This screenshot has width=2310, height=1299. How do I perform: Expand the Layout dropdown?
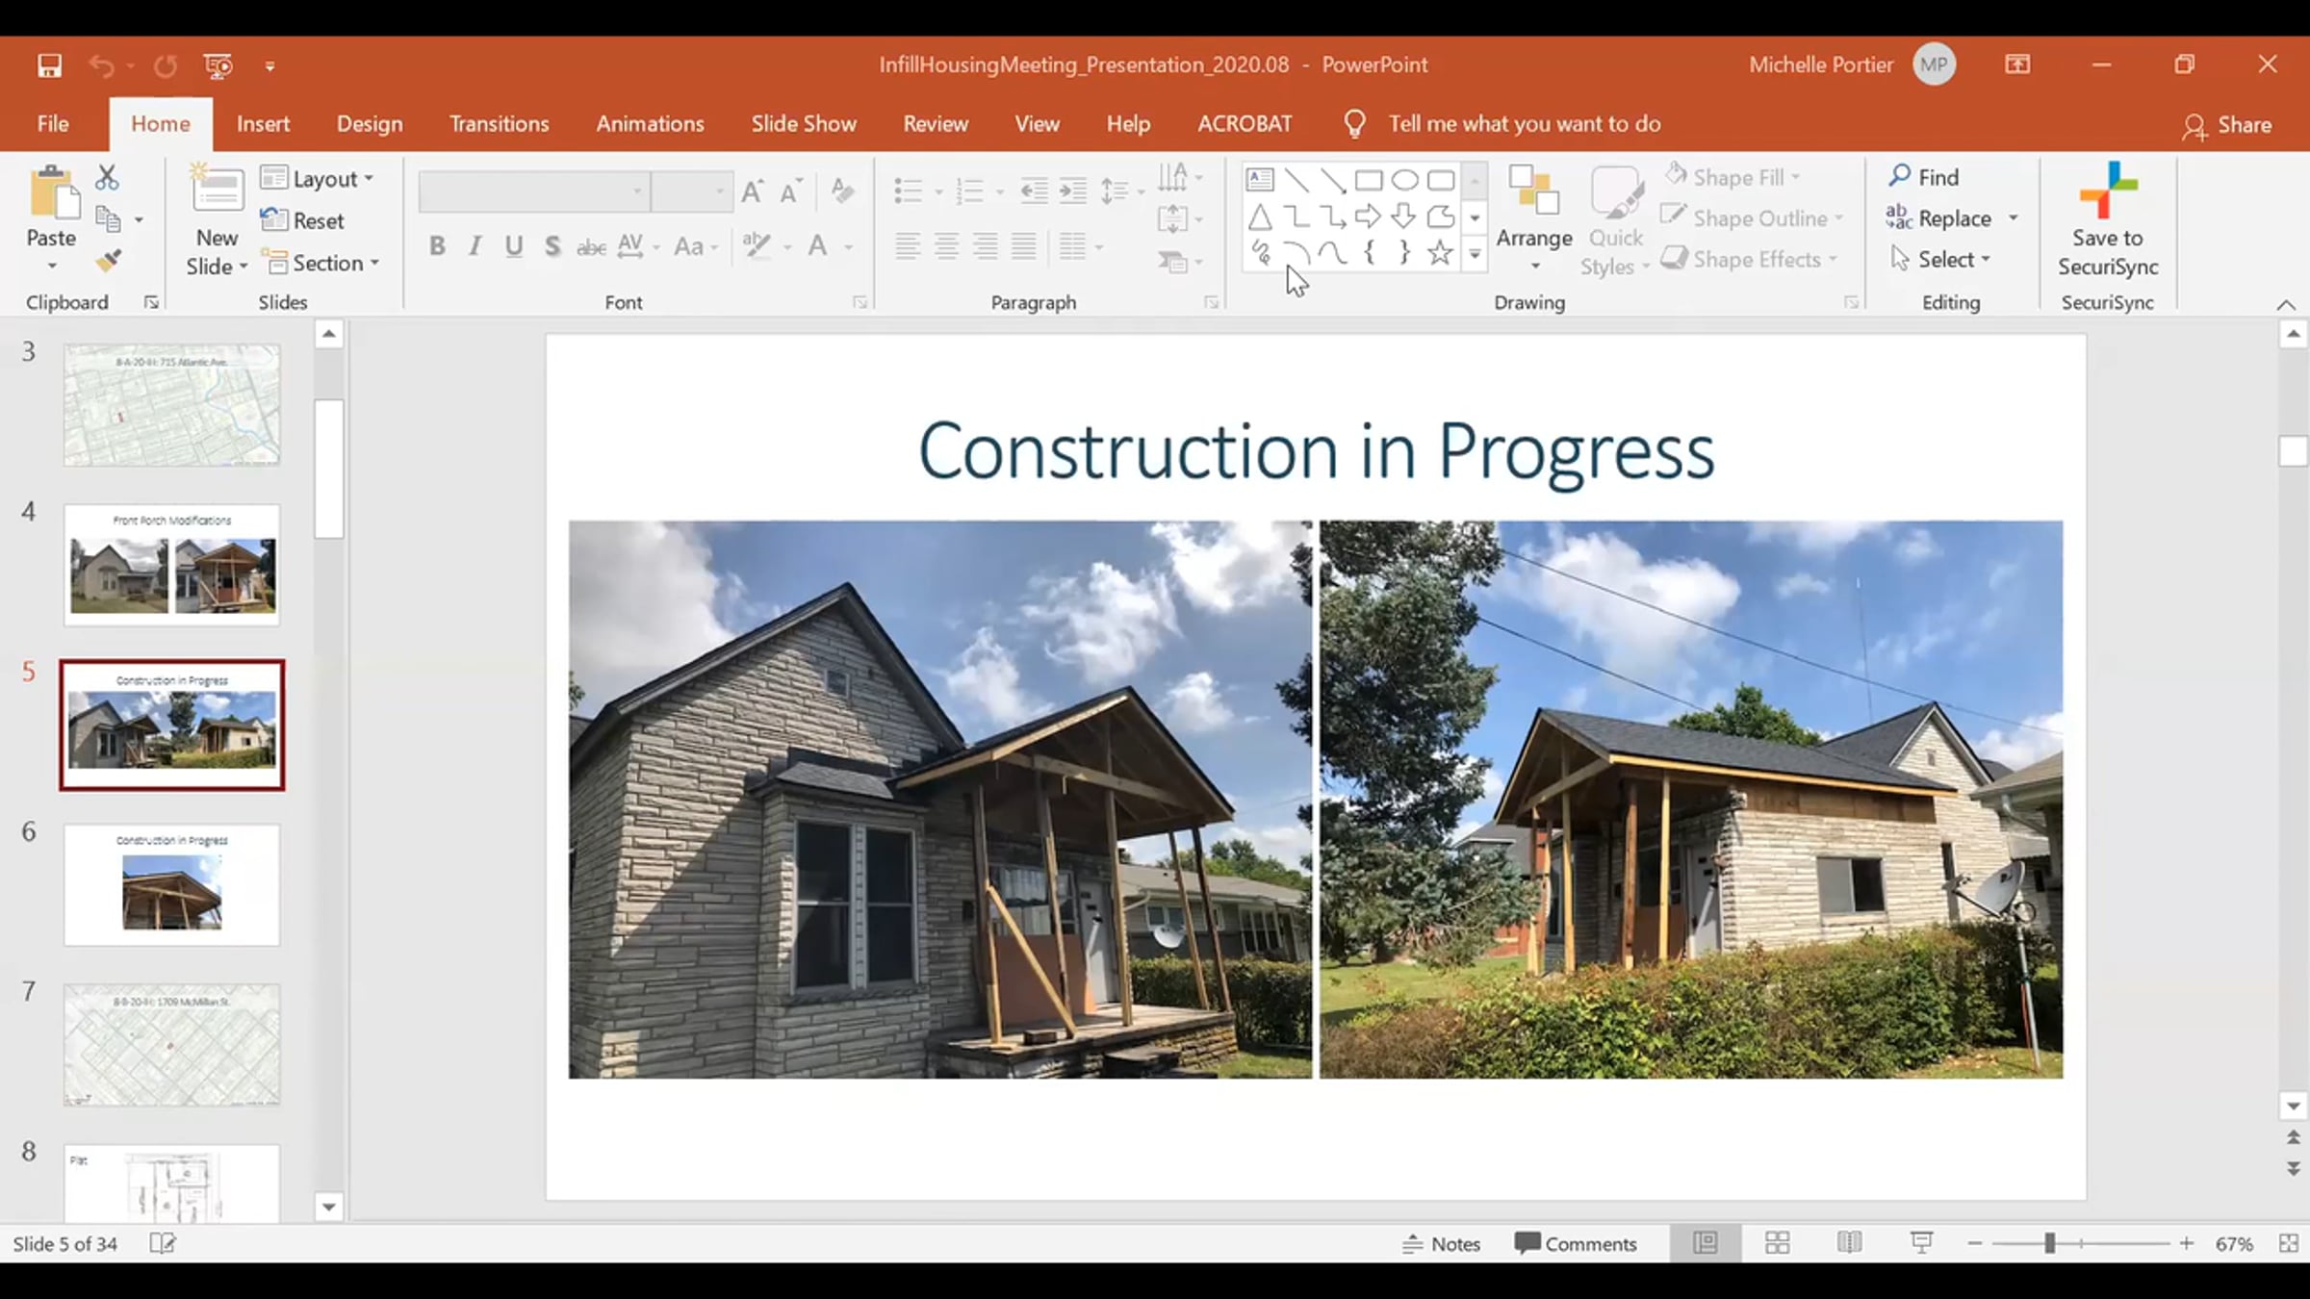[318, 179]
